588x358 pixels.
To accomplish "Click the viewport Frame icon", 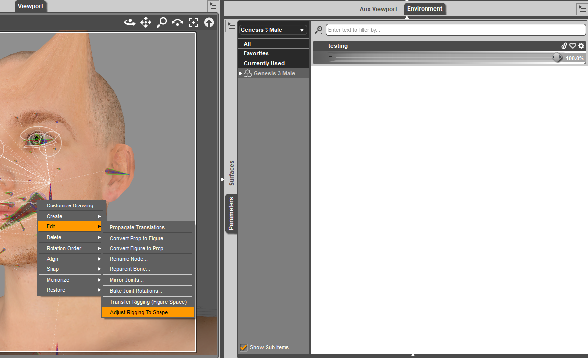I will pyautogui.click(x=193, y=22).
